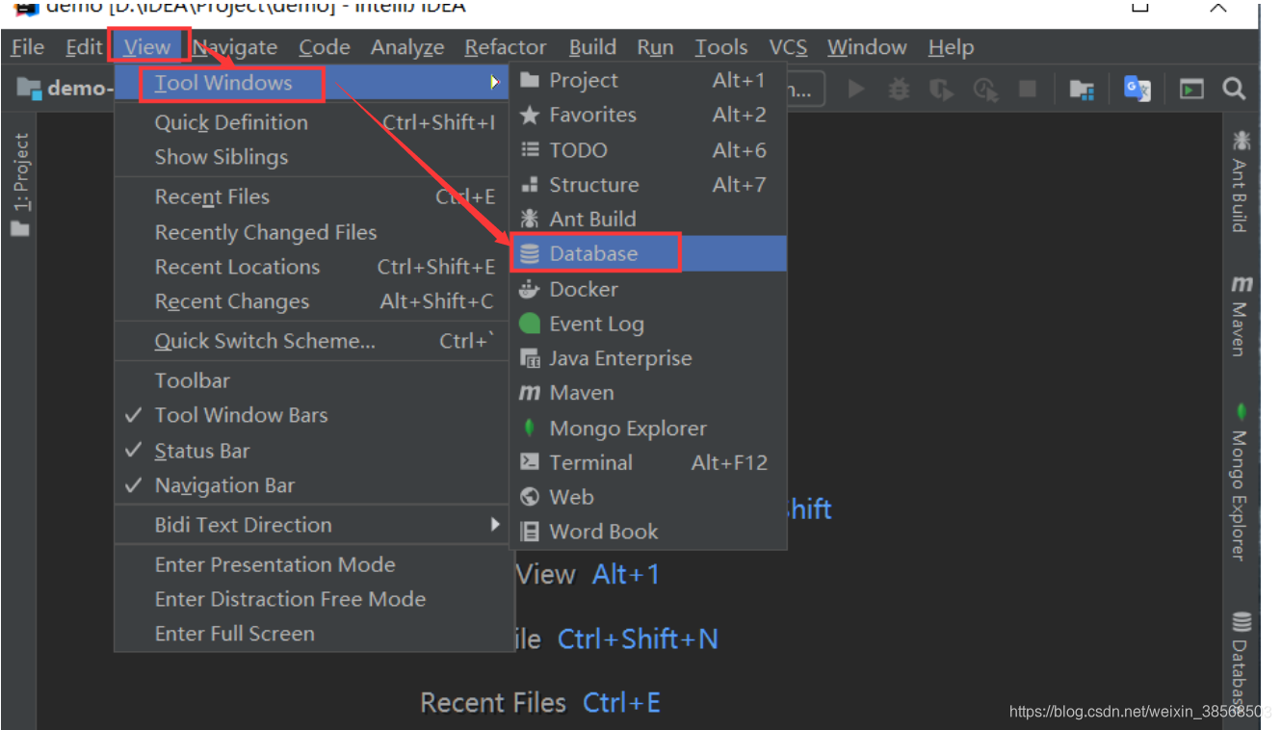Open the Refactor menu
This screenshot has height=730, width=1281.
506,47
